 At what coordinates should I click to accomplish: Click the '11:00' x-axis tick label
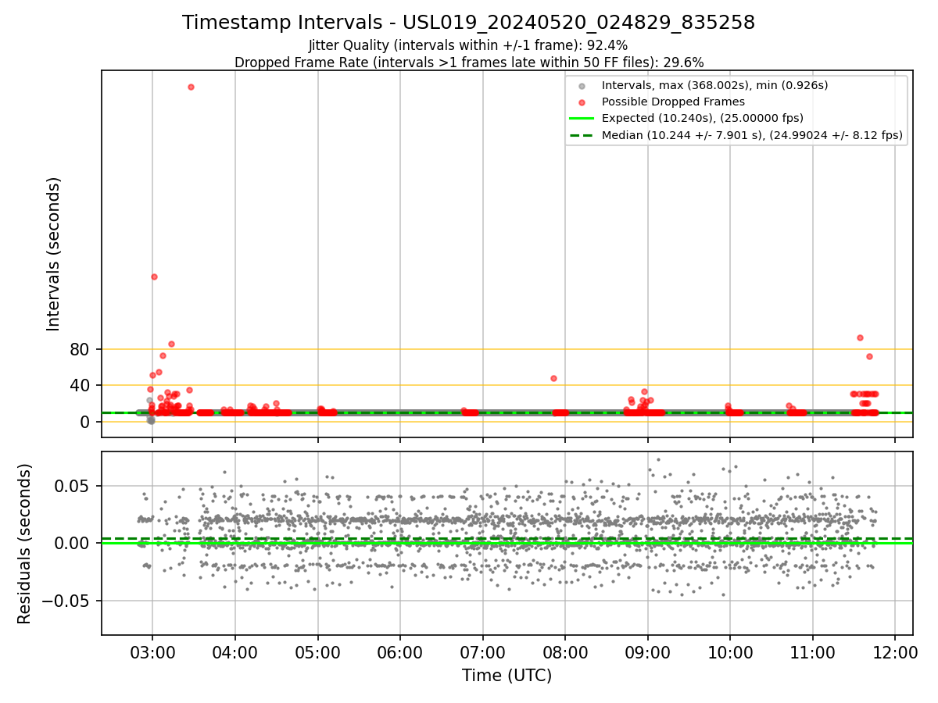pyautogui.click(x=813, y=652)
